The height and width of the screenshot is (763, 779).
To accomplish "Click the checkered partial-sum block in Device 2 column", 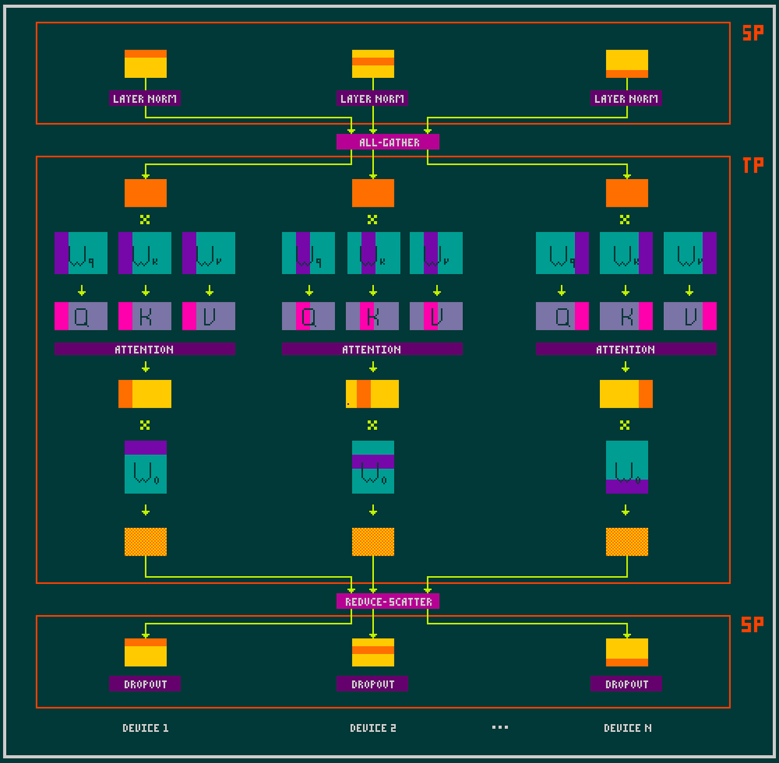I will pos(373,542).
